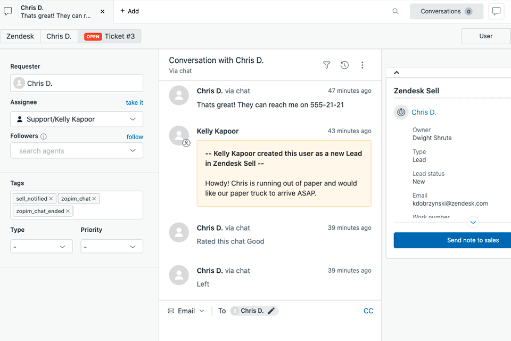Click Chris D. avatar on Left message
Viewport: 511px width, 341px height.
point(179,275)
